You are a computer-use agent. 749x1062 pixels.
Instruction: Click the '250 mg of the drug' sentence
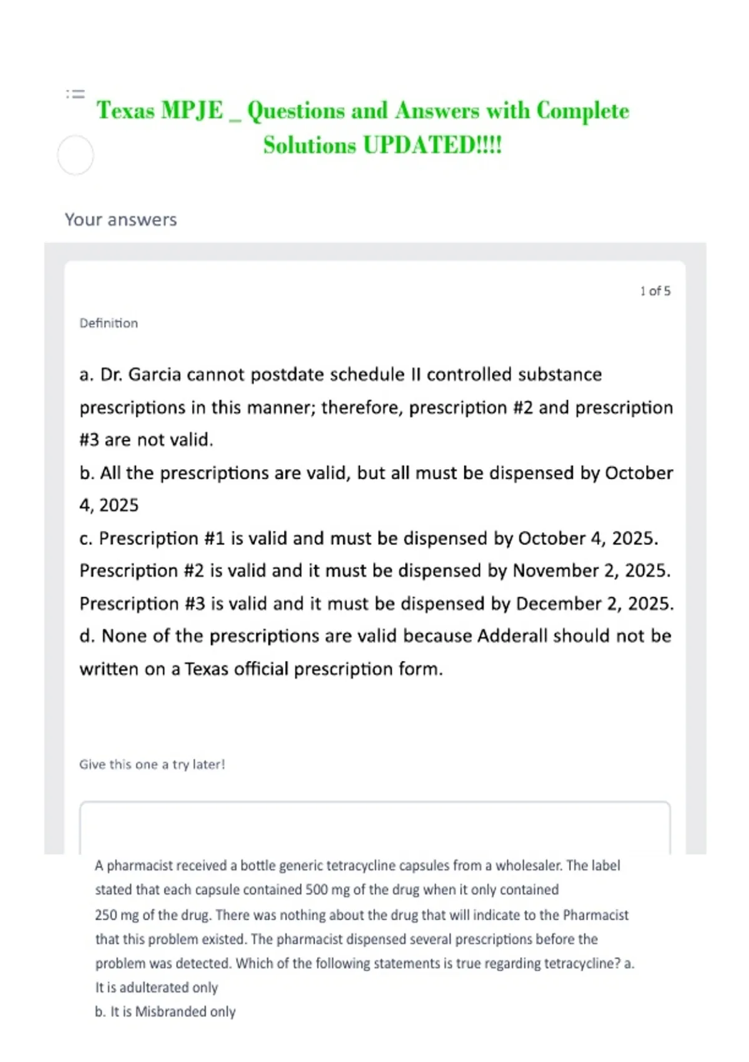pos(362,915)
